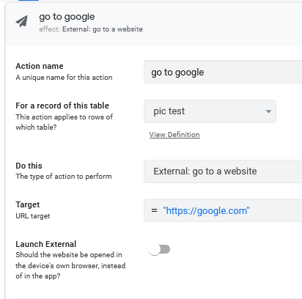Click 'For a record of this table' label
Image resolution: width=302 pixels, height=299 pixels.
coord(62,106)
